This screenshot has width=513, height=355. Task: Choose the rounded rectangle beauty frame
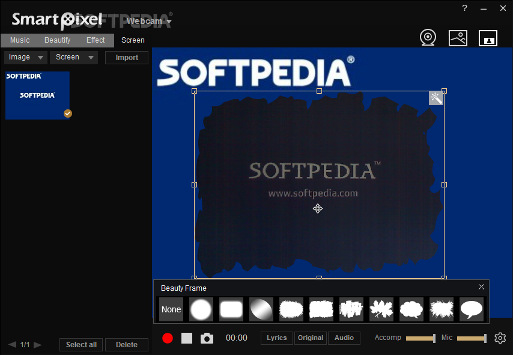pos(231,309)
